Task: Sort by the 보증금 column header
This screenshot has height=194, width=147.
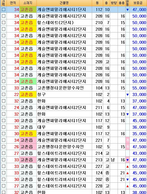Action: (x=138, y=3)
